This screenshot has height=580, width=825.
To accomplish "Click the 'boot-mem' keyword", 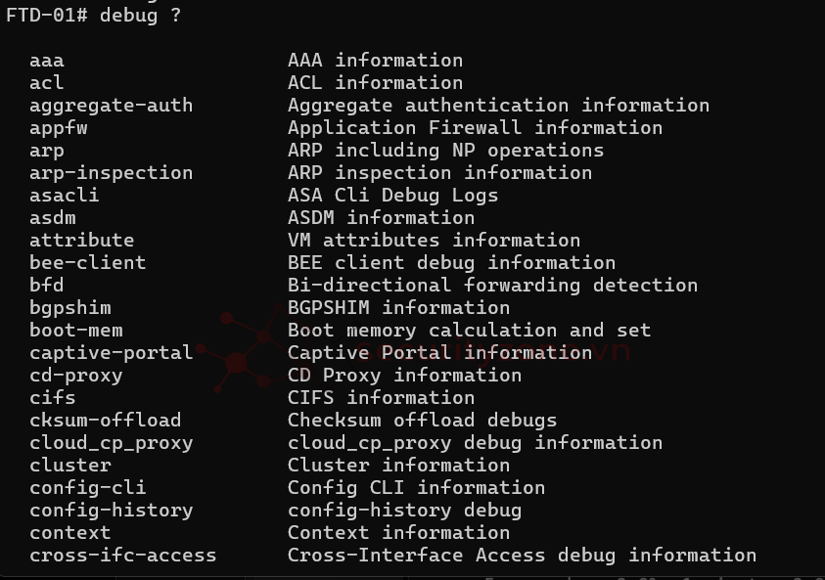I will click(x=75, y=331).
